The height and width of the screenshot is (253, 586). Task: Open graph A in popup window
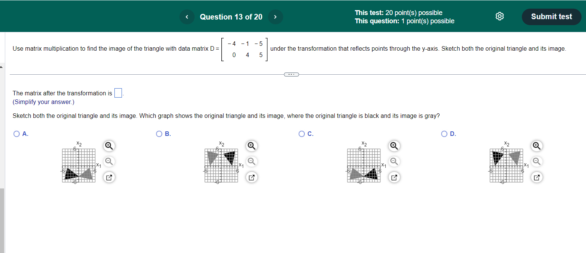pyautogui.click(x=109, y=178)
